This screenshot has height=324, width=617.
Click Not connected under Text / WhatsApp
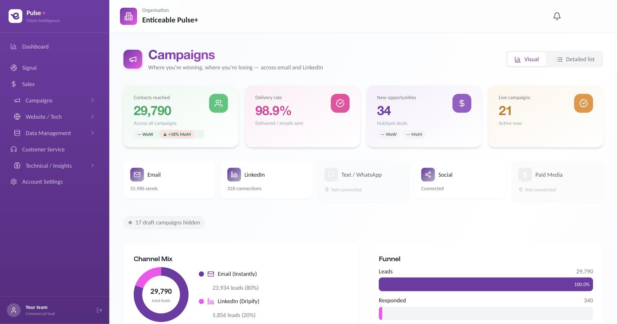pyautogui.click(x=346, y=190)
